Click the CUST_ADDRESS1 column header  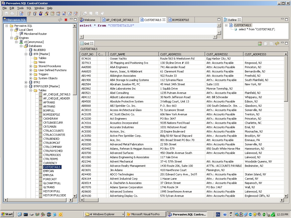point(182,54)
